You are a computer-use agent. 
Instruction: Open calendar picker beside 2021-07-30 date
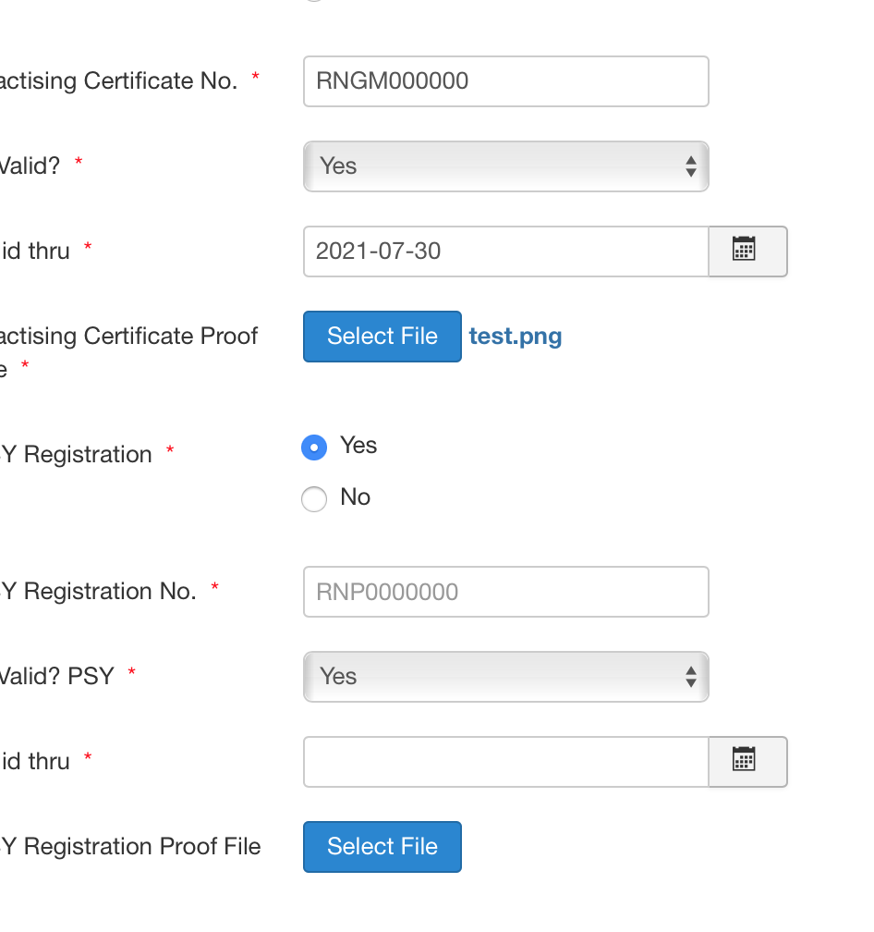(747, 251)
